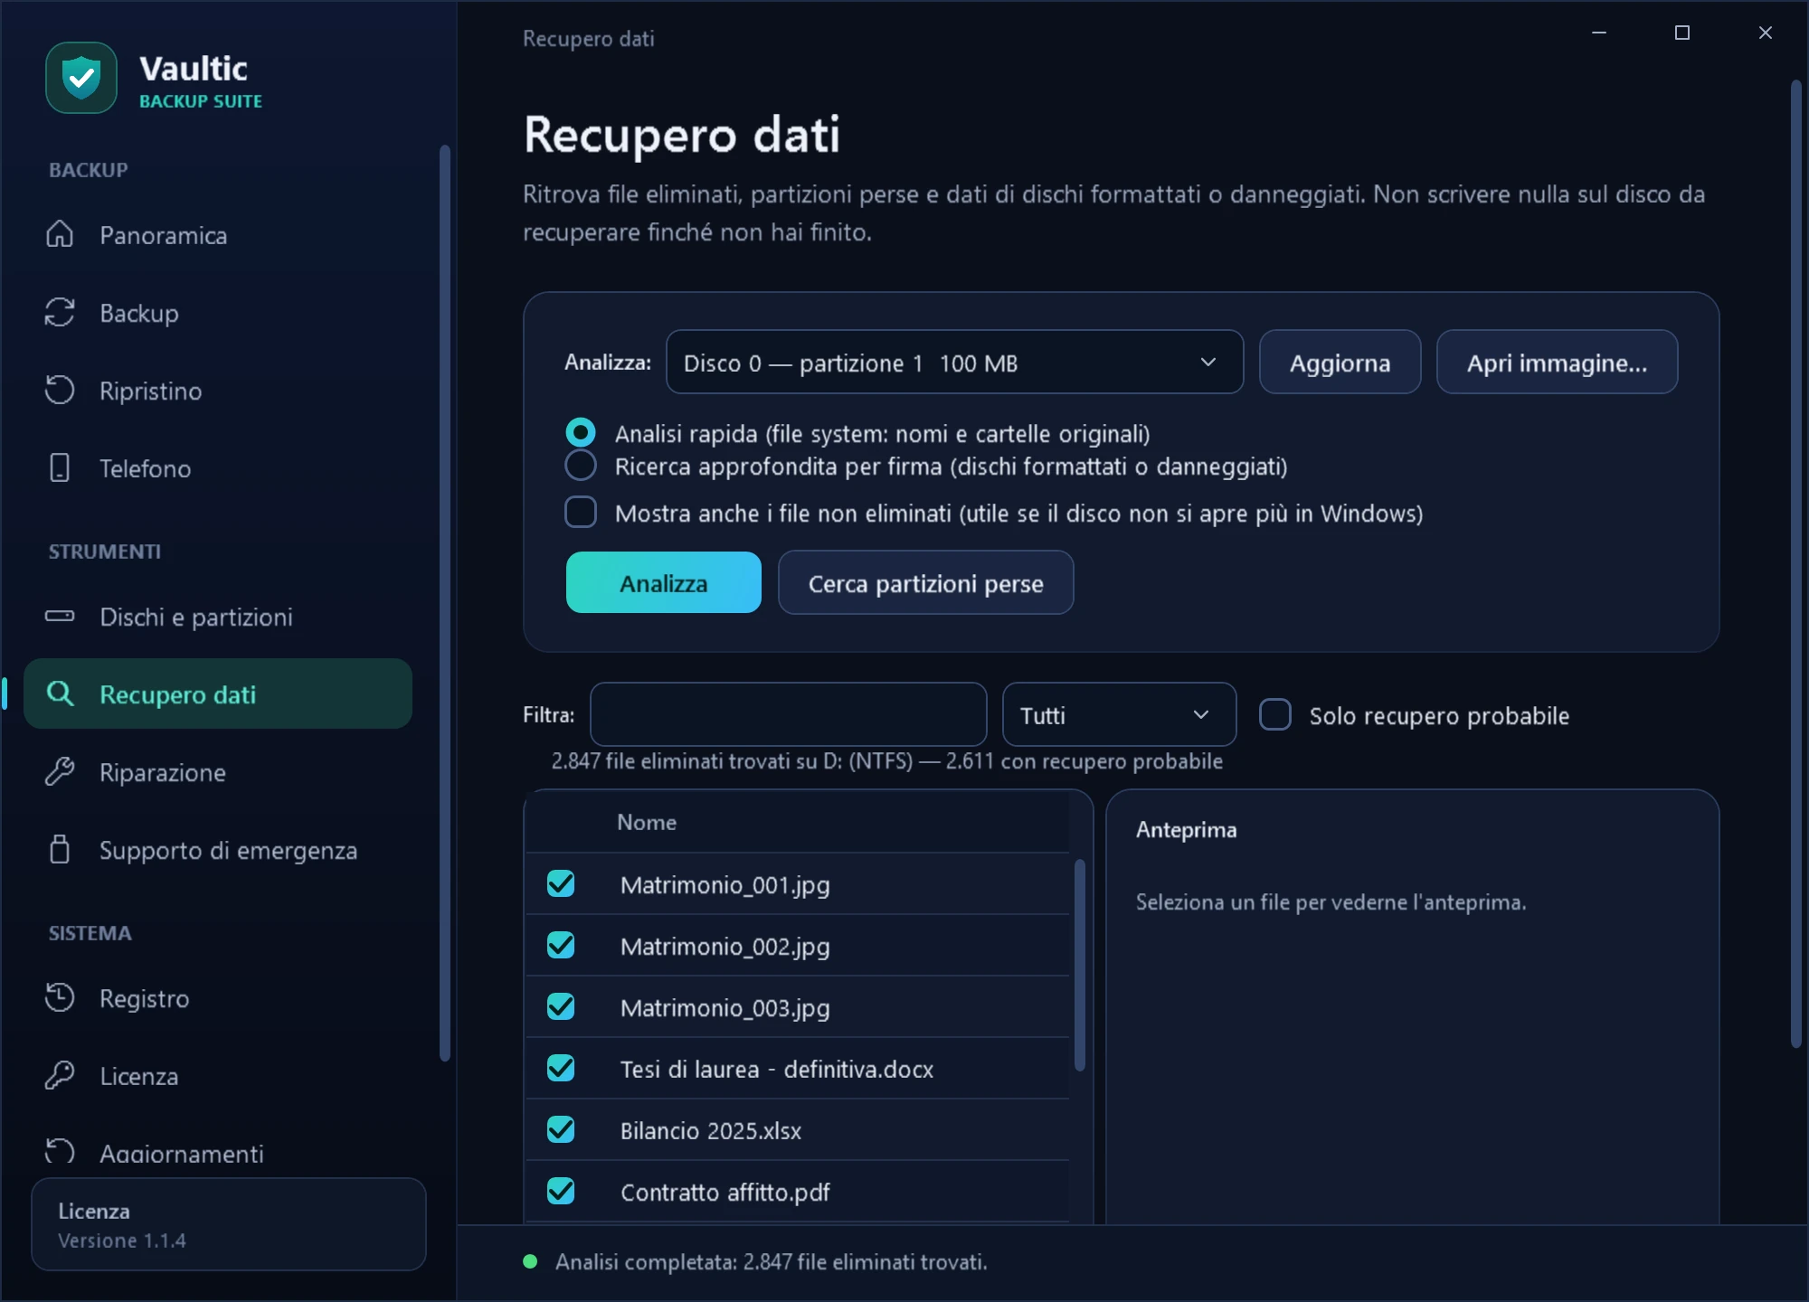Enable Mostra anche i file non eliminati

click(581, 512)
